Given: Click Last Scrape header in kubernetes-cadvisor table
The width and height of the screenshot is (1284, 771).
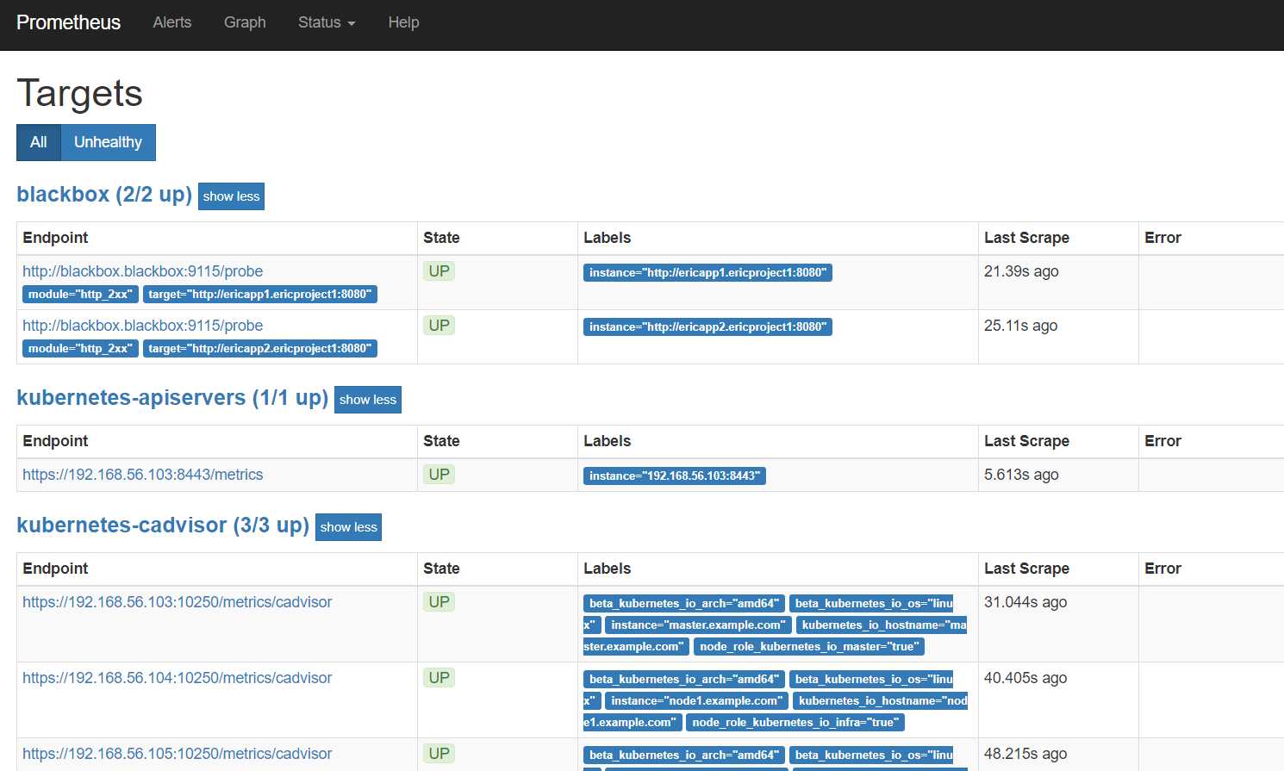Looking at the screenshot, I should [1026, 569].
